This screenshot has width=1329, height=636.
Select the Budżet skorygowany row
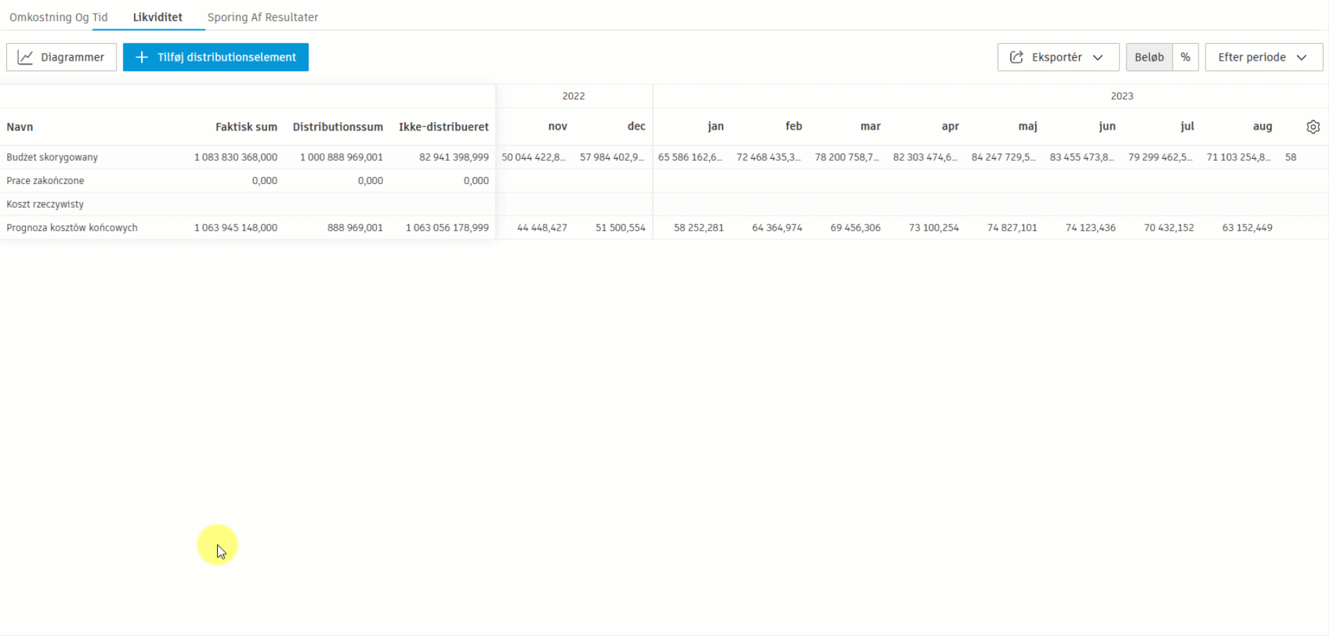(52, 158)
